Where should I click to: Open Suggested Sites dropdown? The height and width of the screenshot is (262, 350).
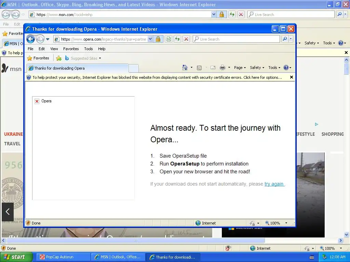coord(83,58)
